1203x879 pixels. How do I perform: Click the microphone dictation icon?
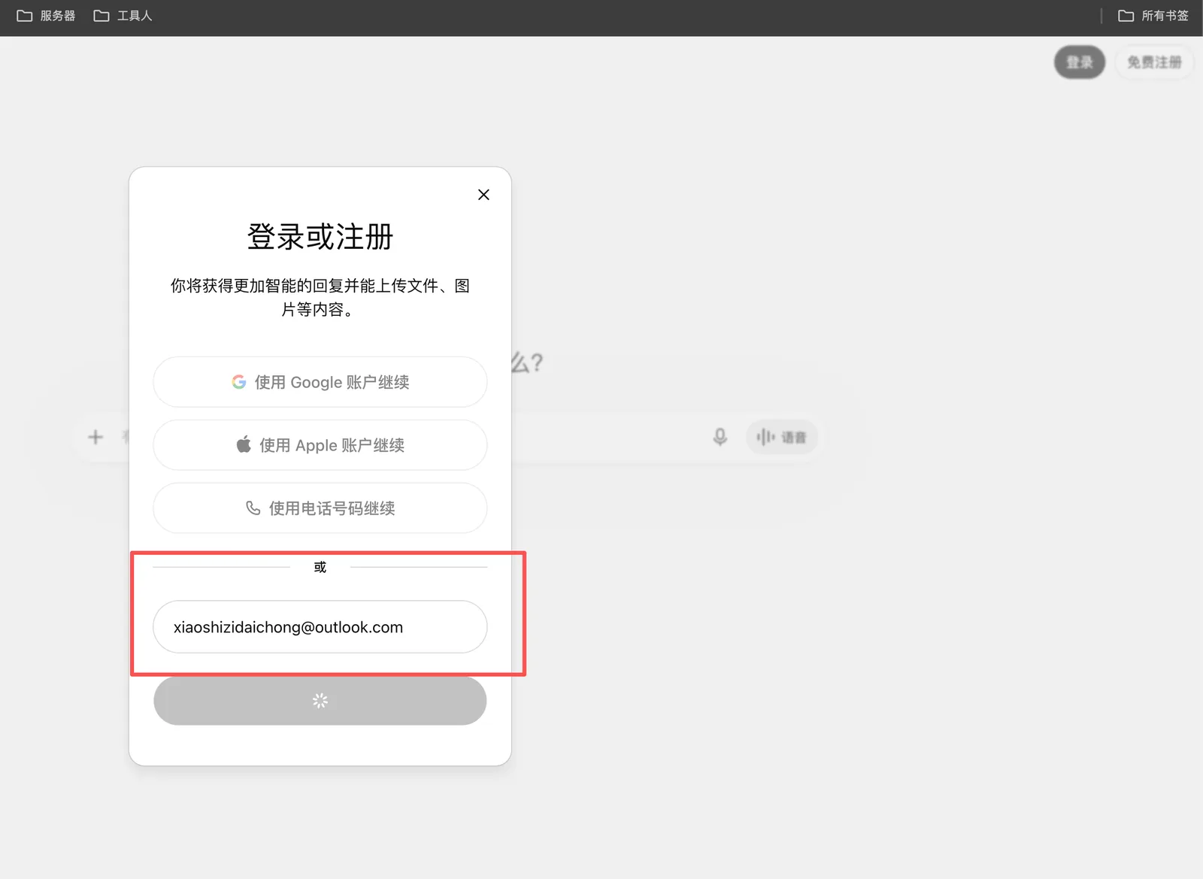point(720,437)
